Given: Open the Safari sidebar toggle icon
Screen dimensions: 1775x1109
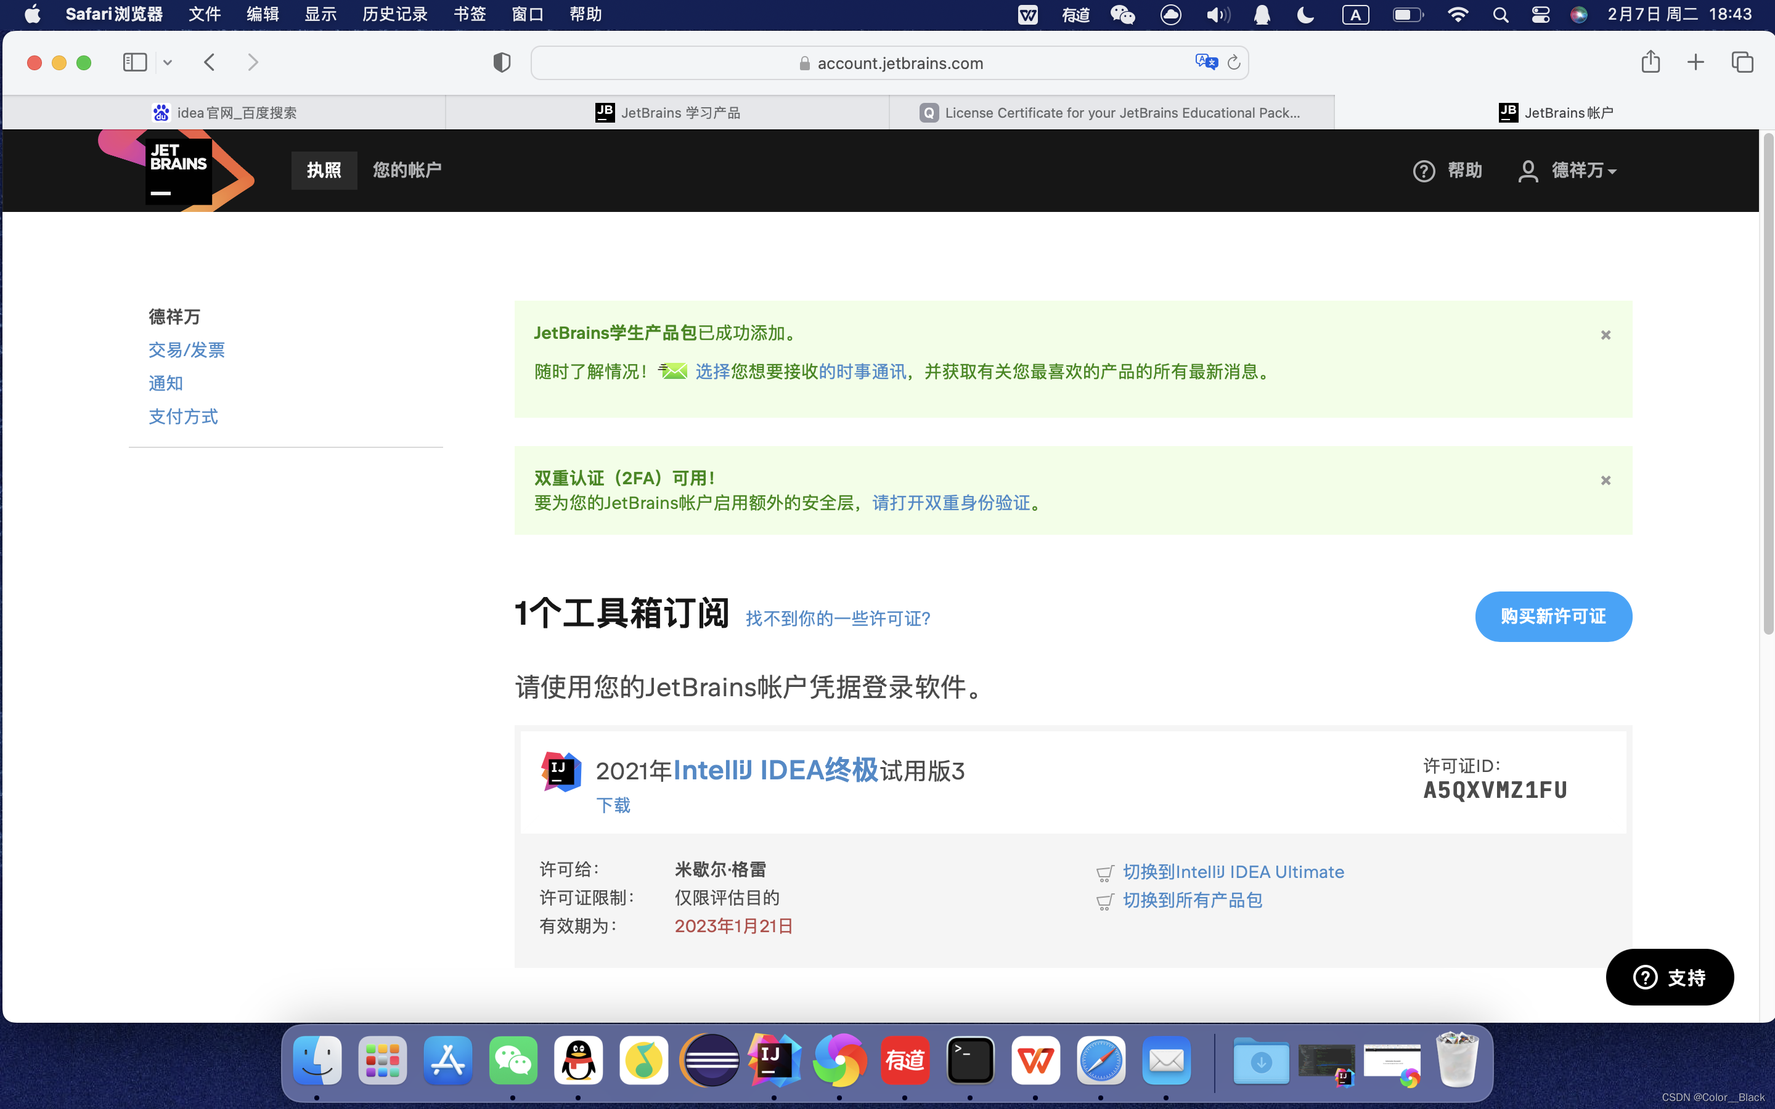Looking at the screenshot, I should pyautogui.click(x=135, y=62).
